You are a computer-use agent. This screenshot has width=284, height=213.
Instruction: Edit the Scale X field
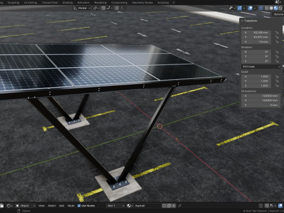pyautogui.click(x=256, y=76)
